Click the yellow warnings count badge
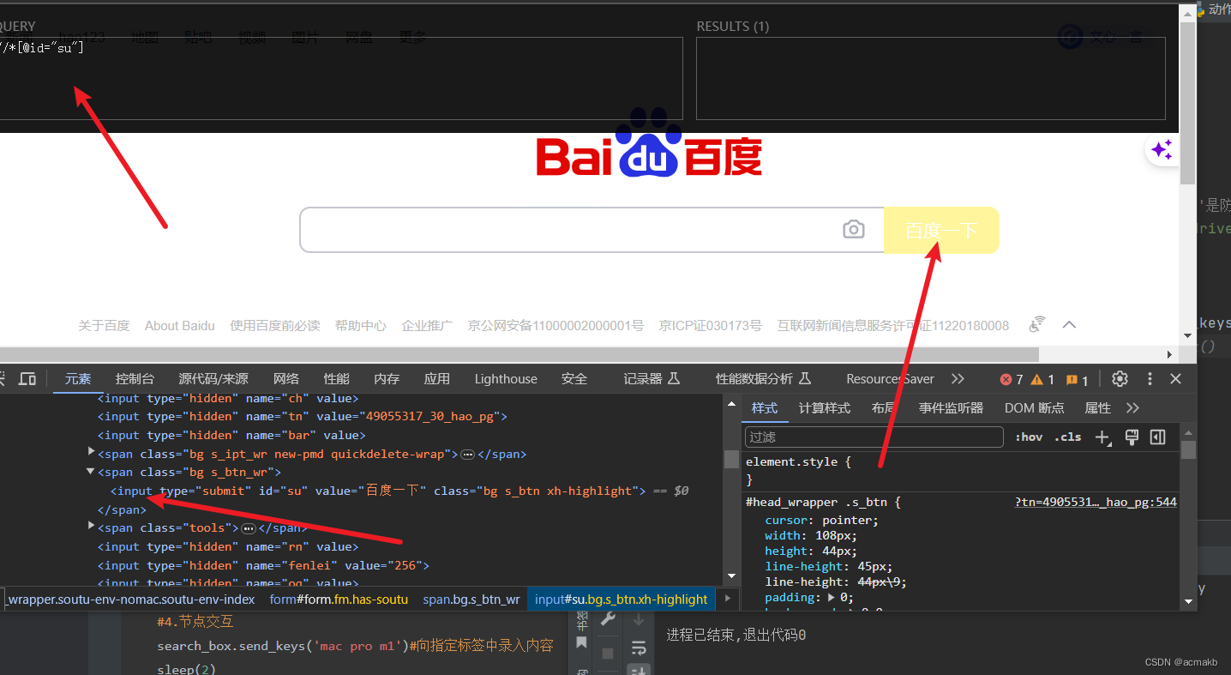The height and width of the screenshot is (675, 1231). click(1042, 379)
